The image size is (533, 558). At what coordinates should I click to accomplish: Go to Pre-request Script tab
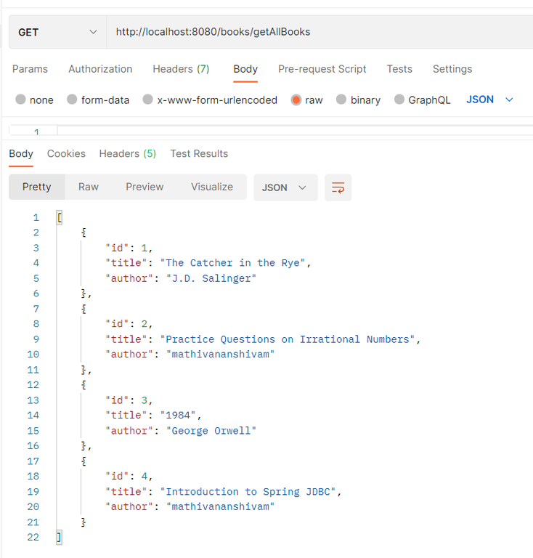click(x=322, y=69)
